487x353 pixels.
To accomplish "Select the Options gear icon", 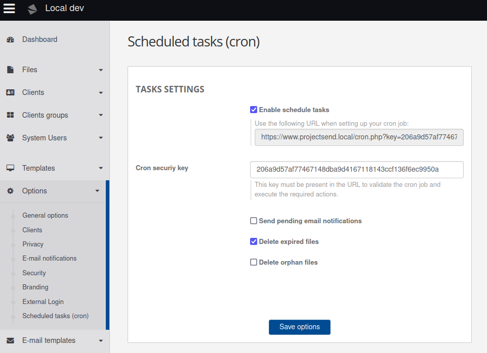I will [x=11, y=191].
